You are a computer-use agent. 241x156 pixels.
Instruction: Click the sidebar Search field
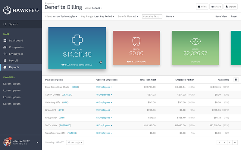point(21,24)
